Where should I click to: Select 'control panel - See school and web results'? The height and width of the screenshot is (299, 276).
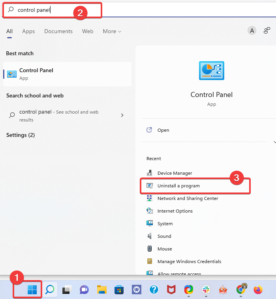[68, 115]
